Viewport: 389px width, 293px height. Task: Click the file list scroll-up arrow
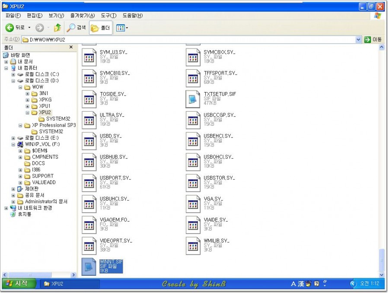coord(382,47)
